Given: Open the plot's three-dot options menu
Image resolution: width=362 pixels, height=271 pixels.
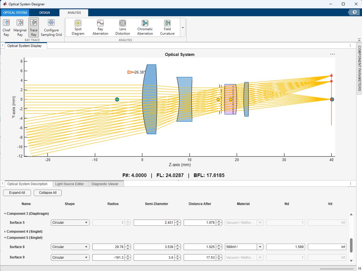Looking at the screenshot, I should [x=332, y=54].
